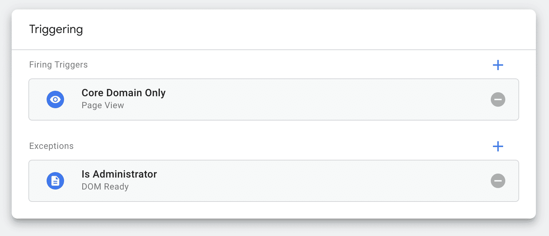549x236 pixels.
Task: Click blank header area right of Triggering
Action: click(291, 29)
